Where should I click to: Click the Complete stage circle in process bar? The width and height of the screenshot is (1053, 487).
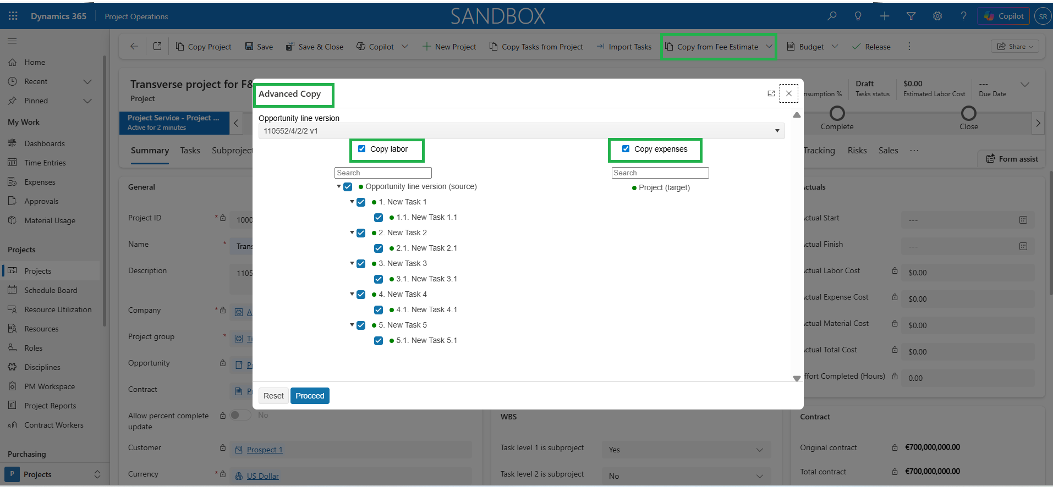(x=837, y=113)
